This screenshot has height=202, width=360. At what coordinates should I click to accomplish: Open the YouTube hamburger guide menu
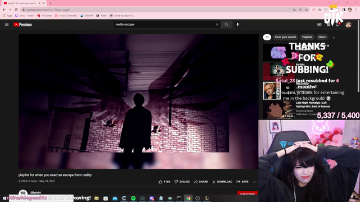point(7,25)
